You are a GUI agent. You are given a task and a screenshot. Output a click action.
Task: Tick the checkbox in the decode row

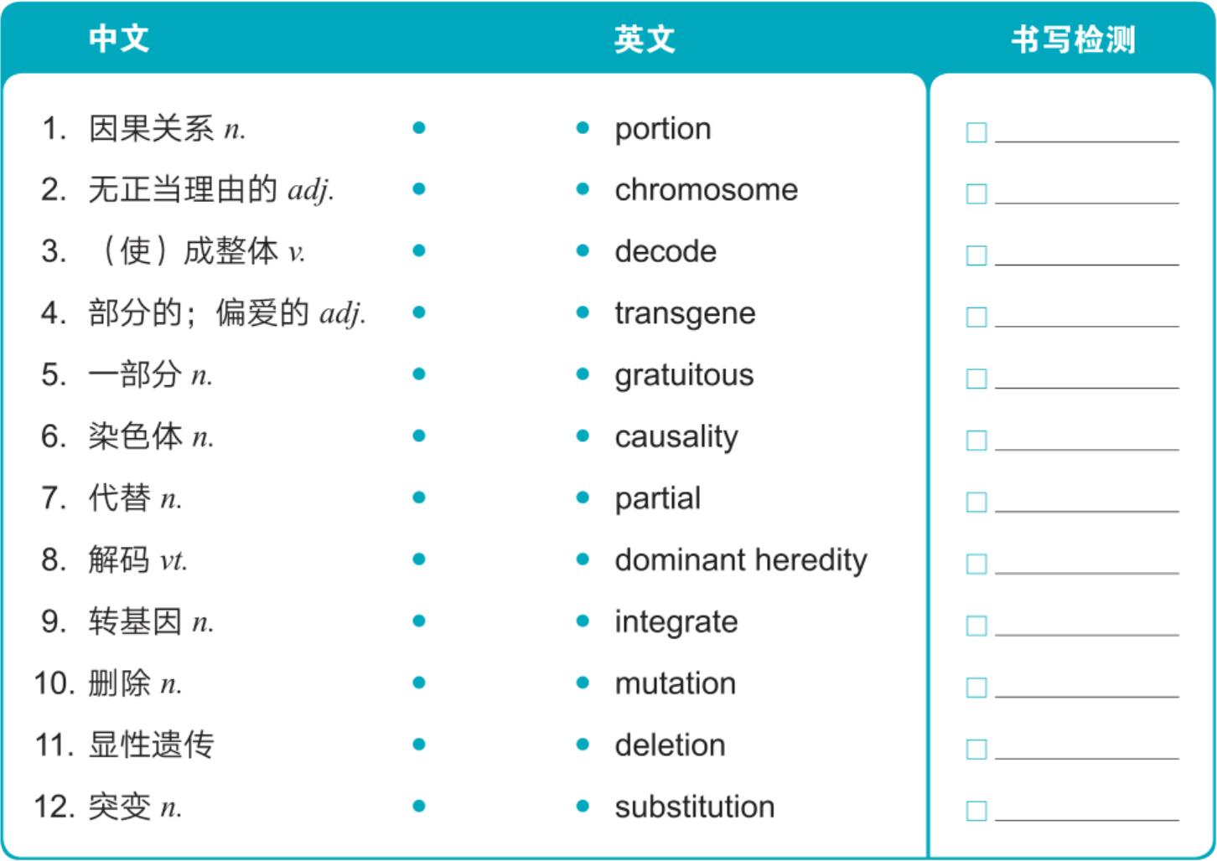point(976,255)
